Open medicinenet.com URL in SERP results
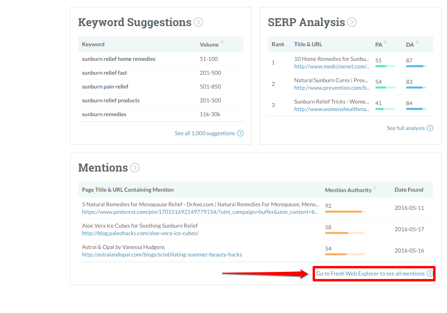 (332, 66)
